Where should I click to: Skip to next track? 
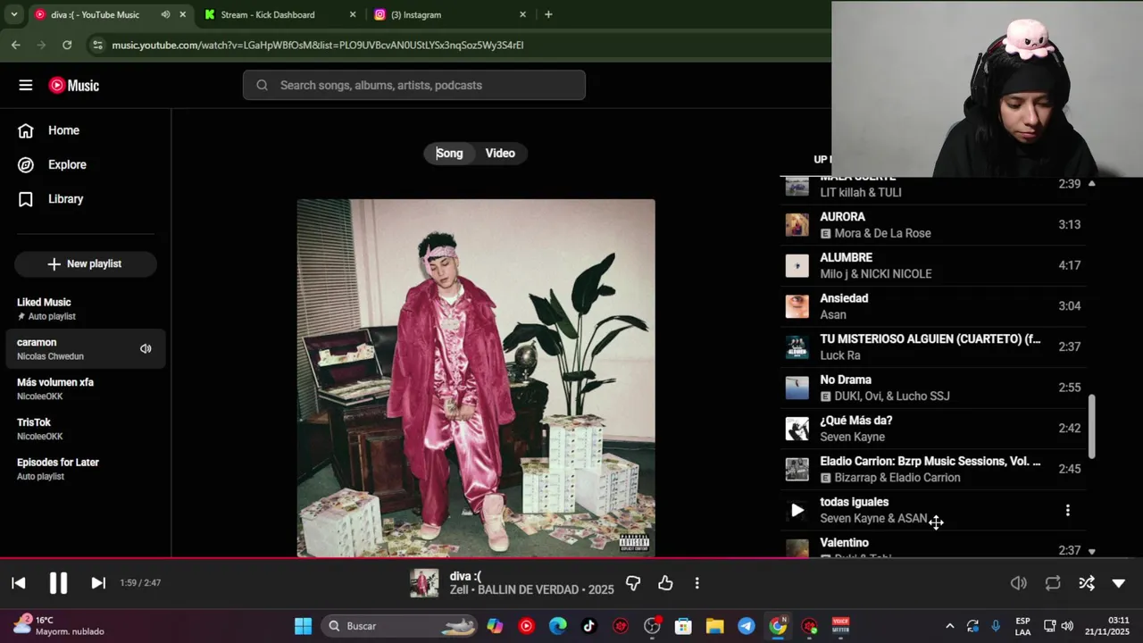(98, 583)
